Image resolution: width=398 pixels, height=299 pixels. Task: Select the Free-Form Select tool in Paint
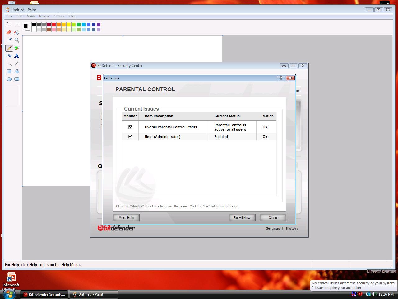(x=9, y=25)
